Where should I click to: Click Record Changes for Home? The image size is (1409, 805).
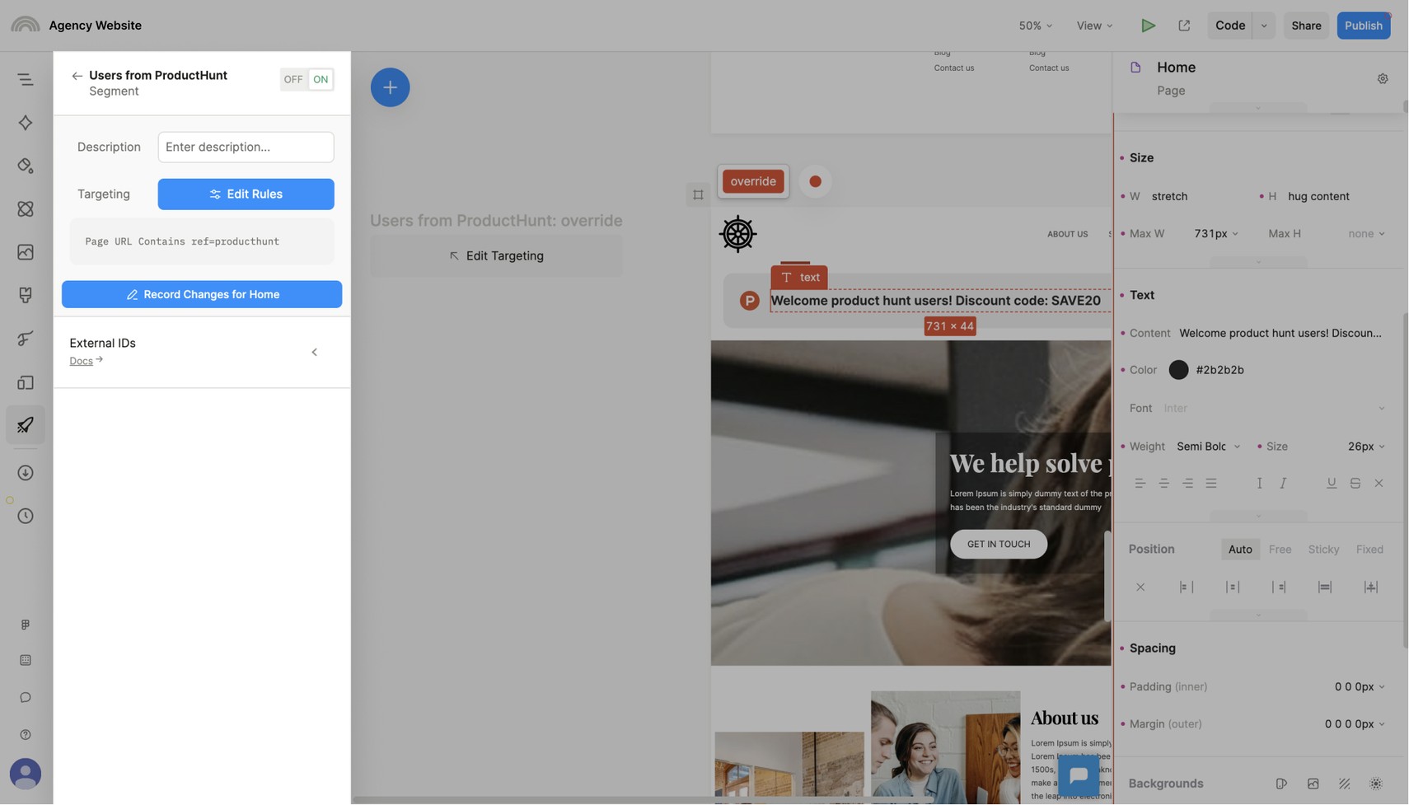pyautogui.click(x=202, y=295)
